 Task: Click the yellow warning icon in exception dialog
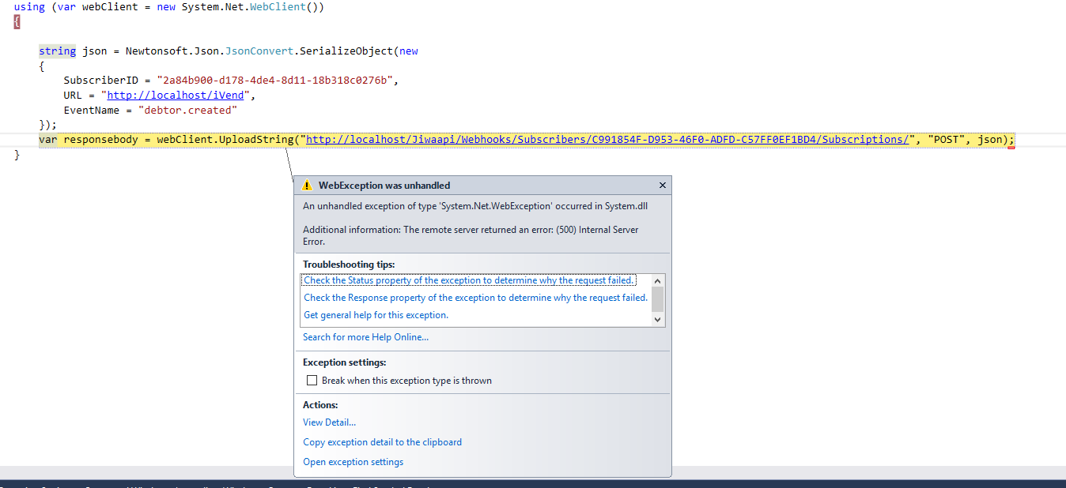tap(307, 186)
